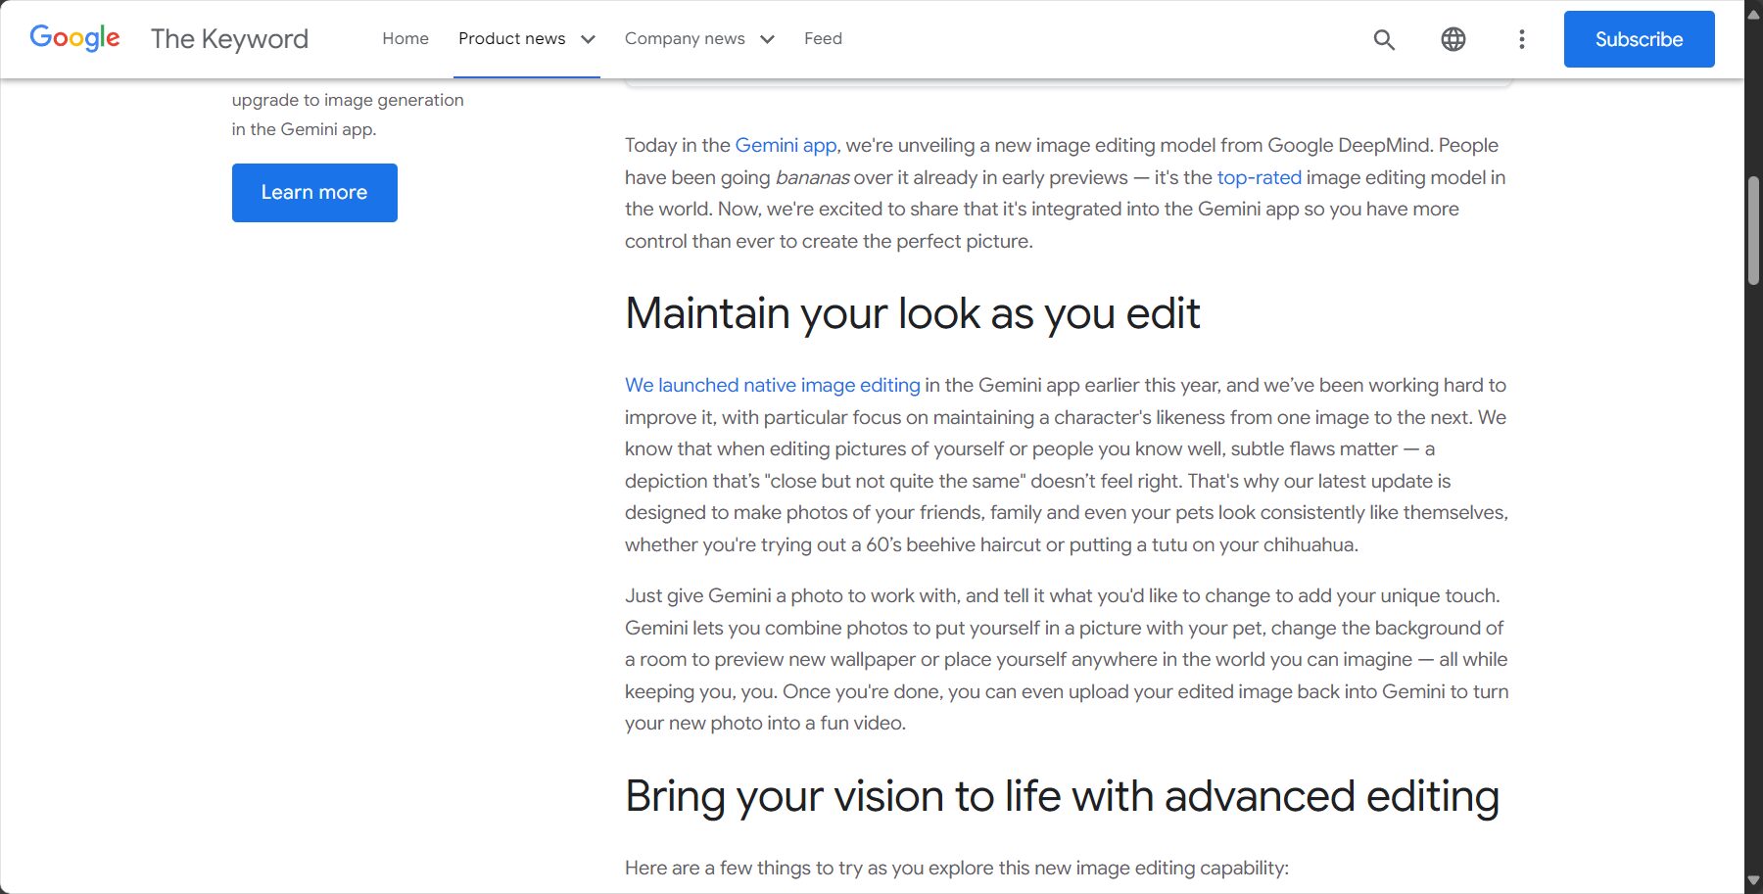
Task: Expand the Product news chevron
Action: click(x=588, y=39)
